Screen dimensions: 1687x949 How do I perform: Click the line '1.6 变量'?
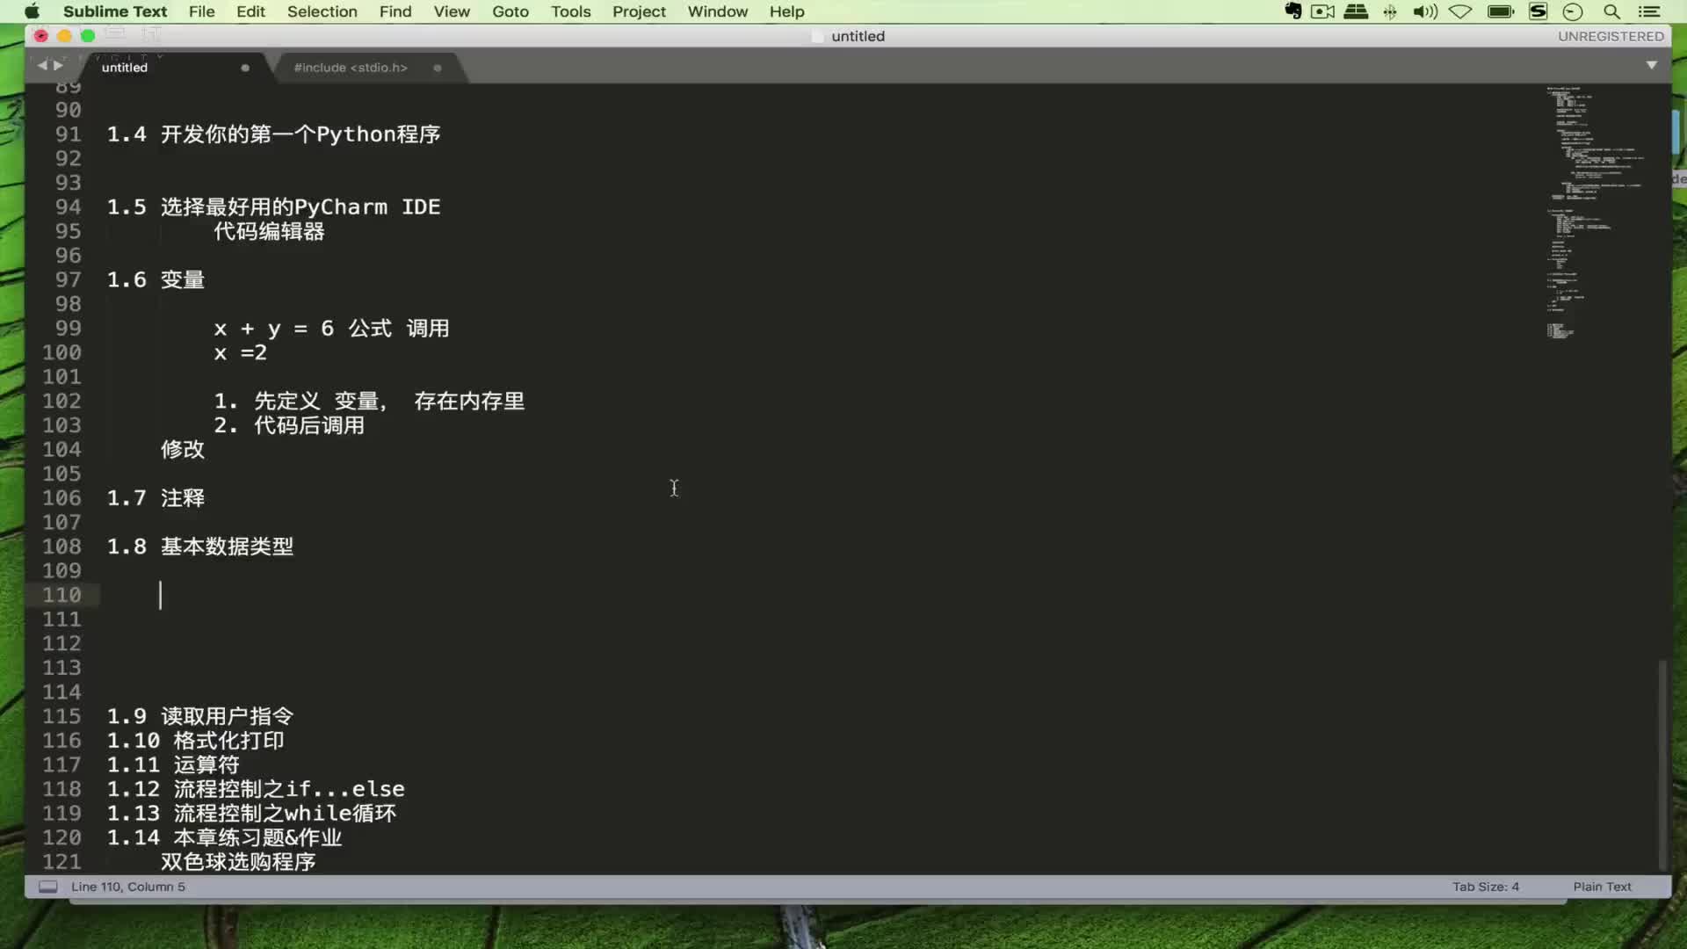click(x=156, y=279)
